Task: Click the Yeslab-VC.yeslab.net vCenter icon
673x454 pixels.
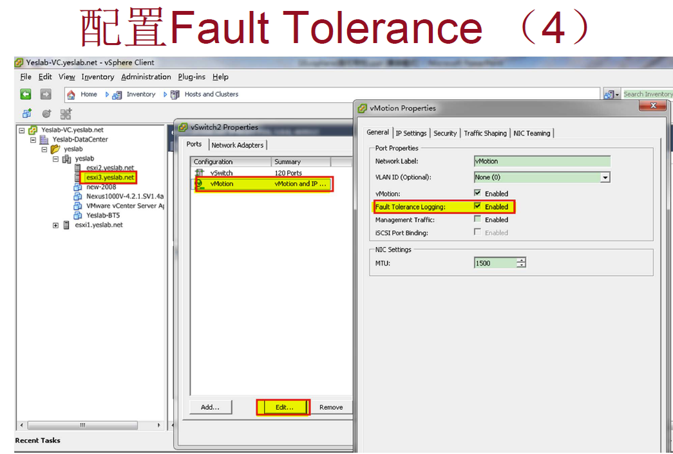Action: point(33,130)
